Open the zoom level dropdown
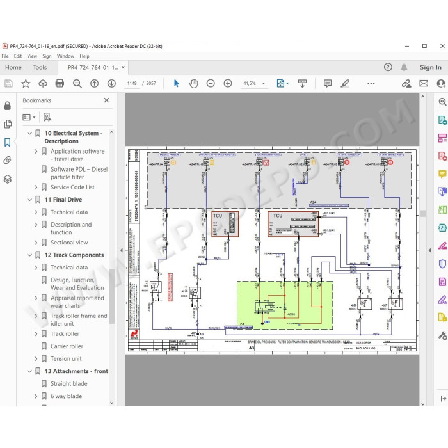Viewport: 448px width, 448px height. coord(264,83)
